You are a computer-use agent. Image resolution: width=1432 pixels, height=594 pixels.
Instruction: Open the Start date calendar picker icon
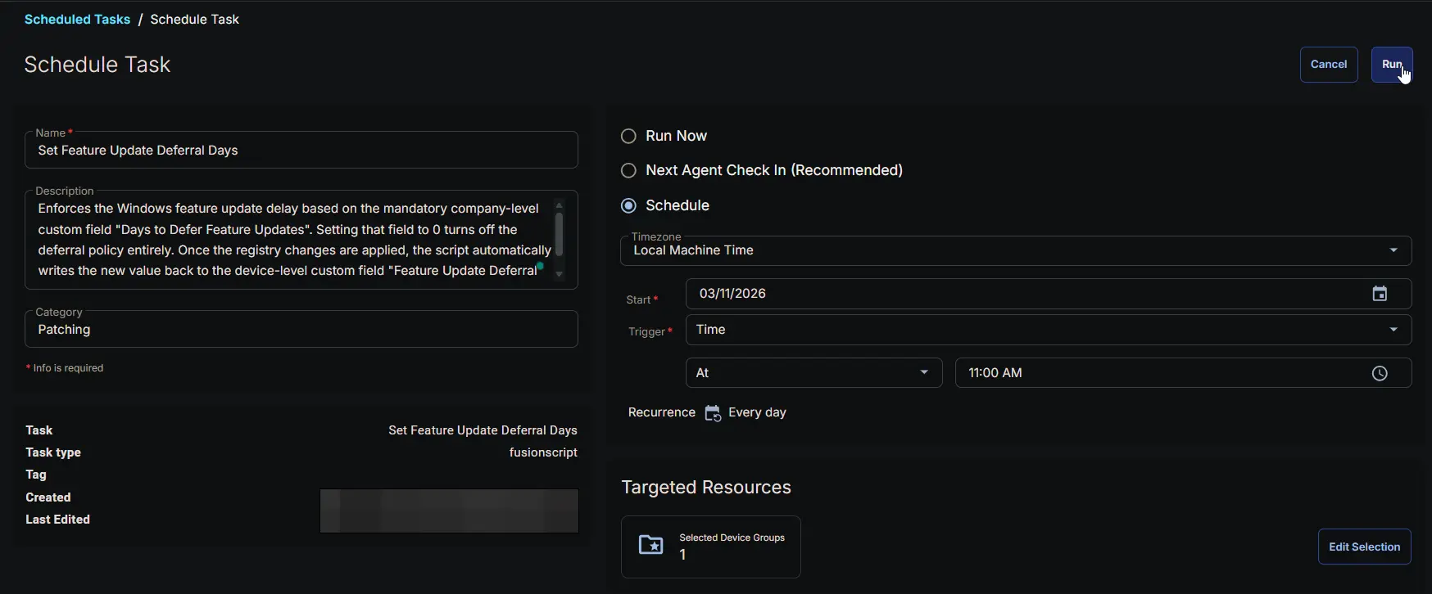pyautogui.click(x=1380, y=294)
